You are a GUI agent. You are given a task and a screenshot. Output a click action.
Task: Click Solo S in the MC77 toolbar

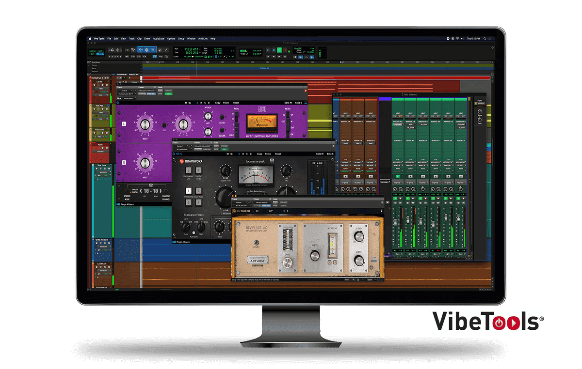tap(298, 103)
